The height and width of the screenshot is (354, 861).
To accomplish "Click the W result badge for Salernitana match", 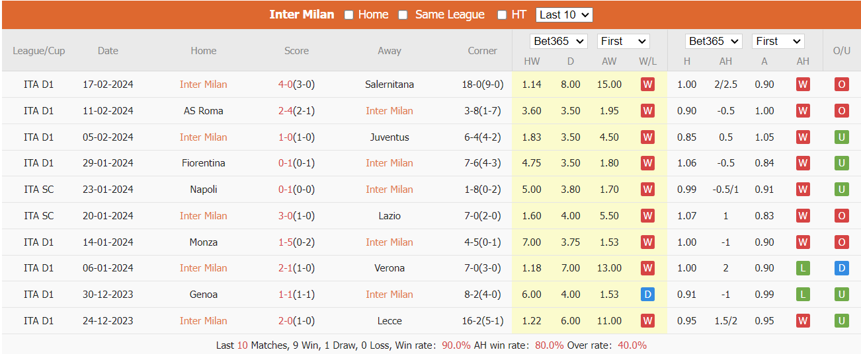I will 647,85.
